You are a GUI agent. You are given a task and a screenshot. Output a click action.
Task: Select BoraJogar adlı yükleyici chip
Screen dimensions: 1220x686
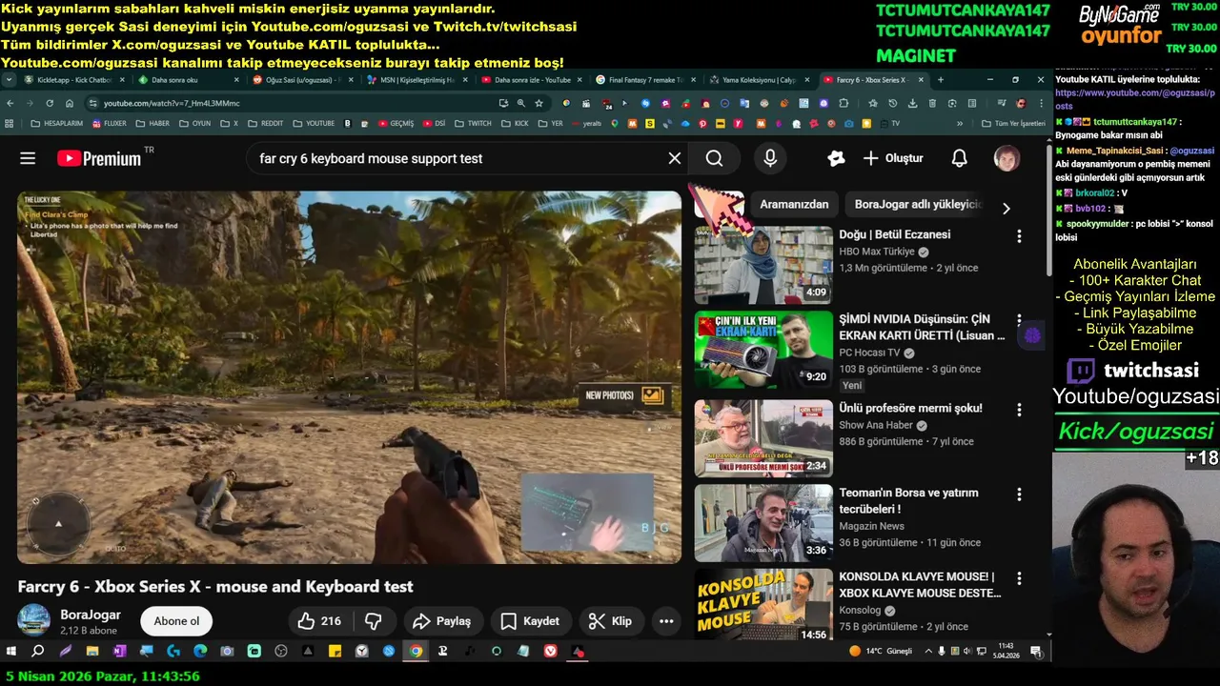(x=918, y=204)
